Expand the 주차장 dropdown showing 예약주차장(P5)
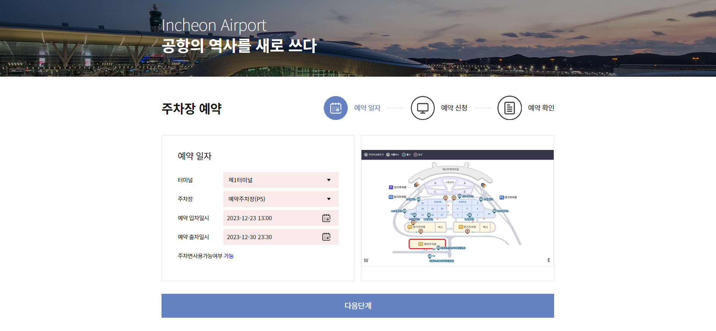 click(281, 199)
